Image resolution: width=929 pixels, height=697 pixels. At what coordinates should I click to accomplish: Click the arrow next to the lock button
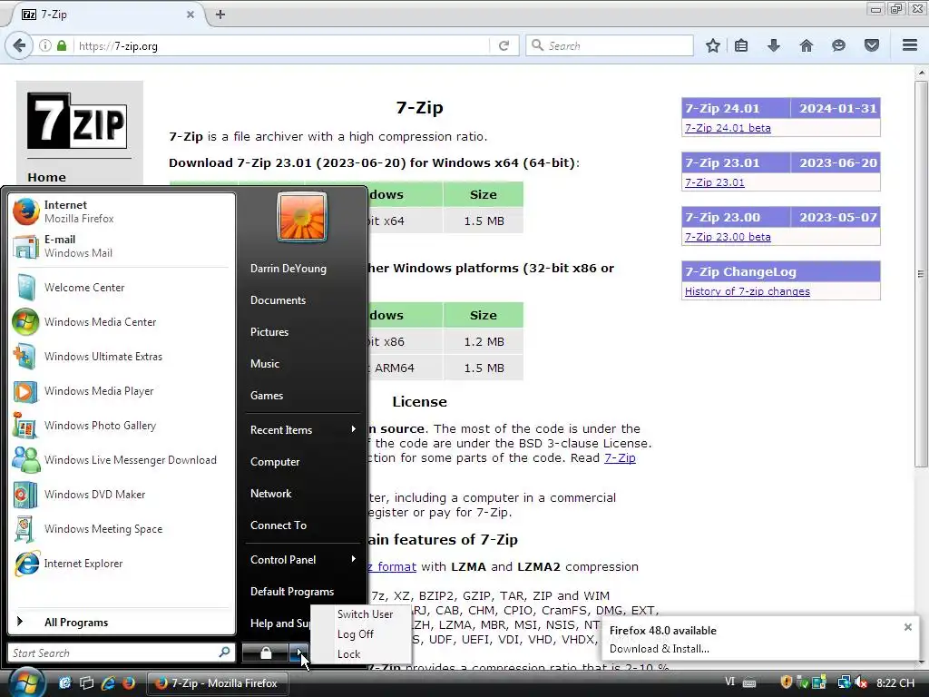[298, 653]
